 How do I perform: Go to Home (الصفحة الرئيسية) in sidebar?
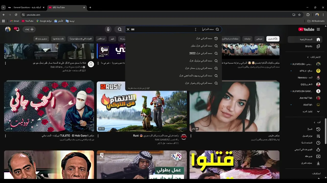pos(305,39)
